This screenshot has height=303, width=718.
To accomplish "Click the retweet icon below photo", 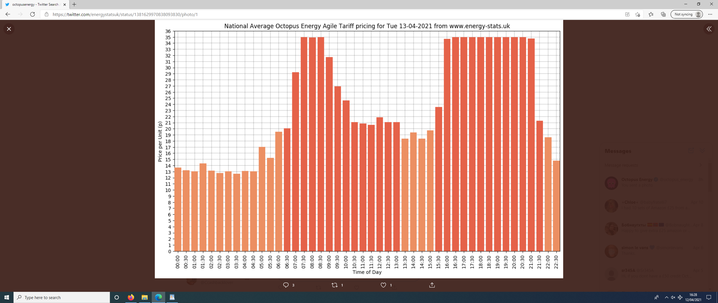I will point(334,285).
